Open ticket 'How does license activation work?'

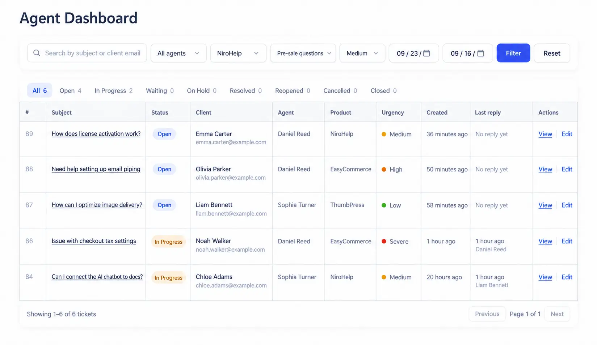point(96,134)
